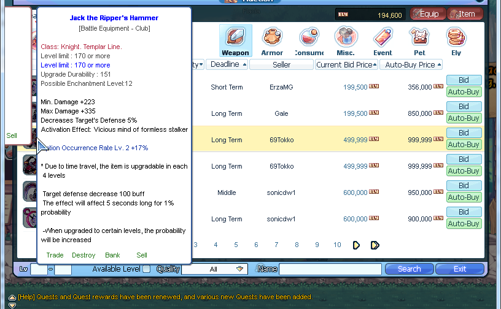The image size is (501, 309).
Task: Go to next page arrow
Action: (x=356, y=245)
